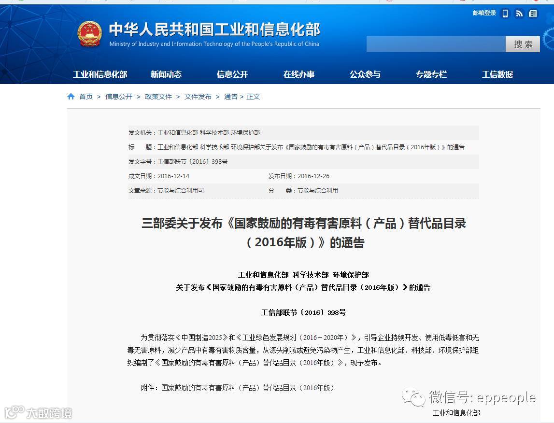Click bold subtitle 关于发布…的通告
The image size is (554, 423).
[x=303, y=287]
